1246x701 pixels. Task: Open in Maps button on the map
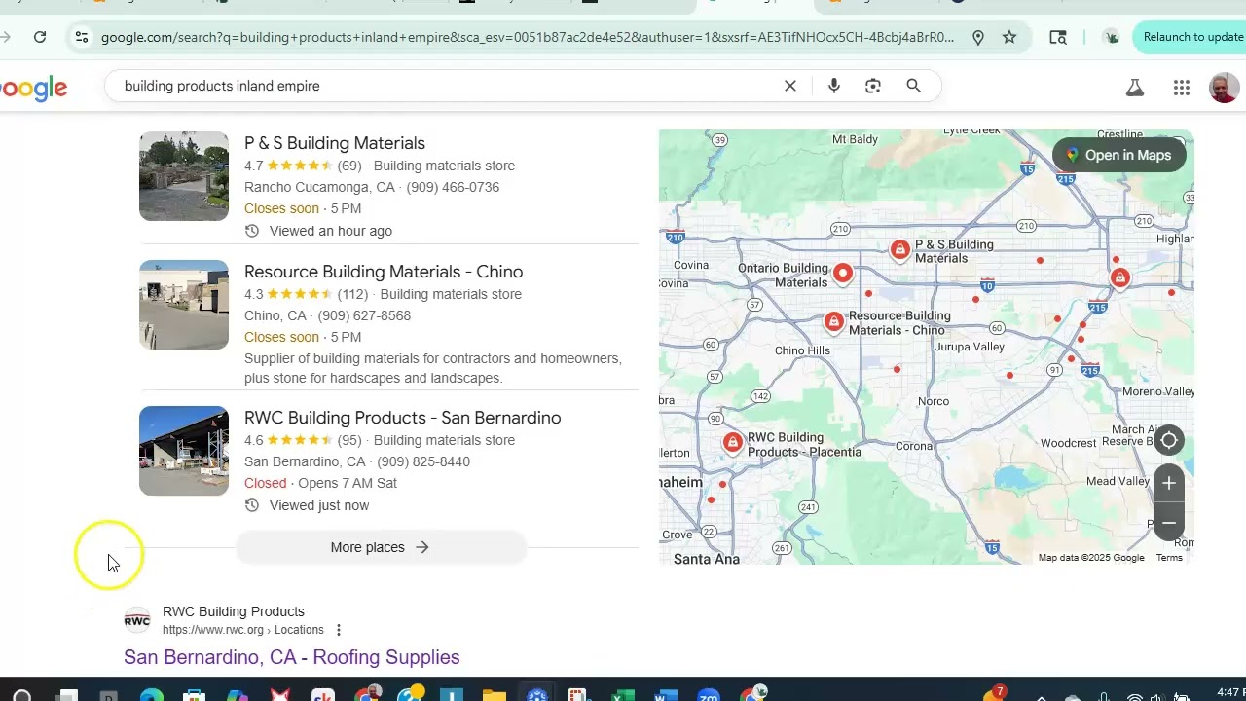1118,155
